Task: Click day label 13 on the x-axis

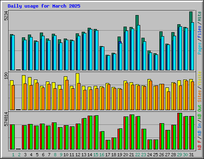Action: (x=84, y=155)
